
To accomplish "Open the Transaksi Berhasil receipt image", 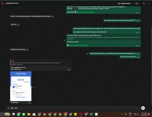I will pyautogui.click(x=21, y=86).
